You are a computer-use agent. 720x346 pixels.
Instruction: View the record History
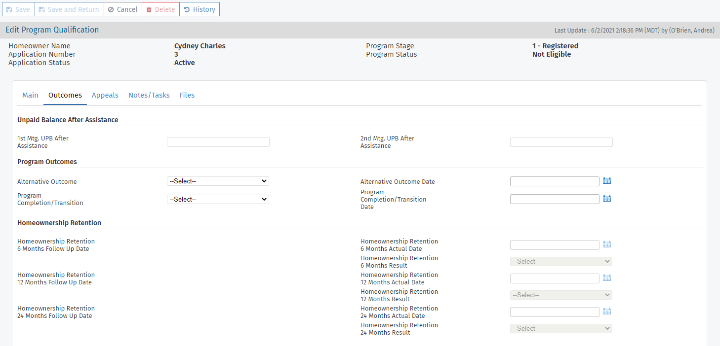200,9
